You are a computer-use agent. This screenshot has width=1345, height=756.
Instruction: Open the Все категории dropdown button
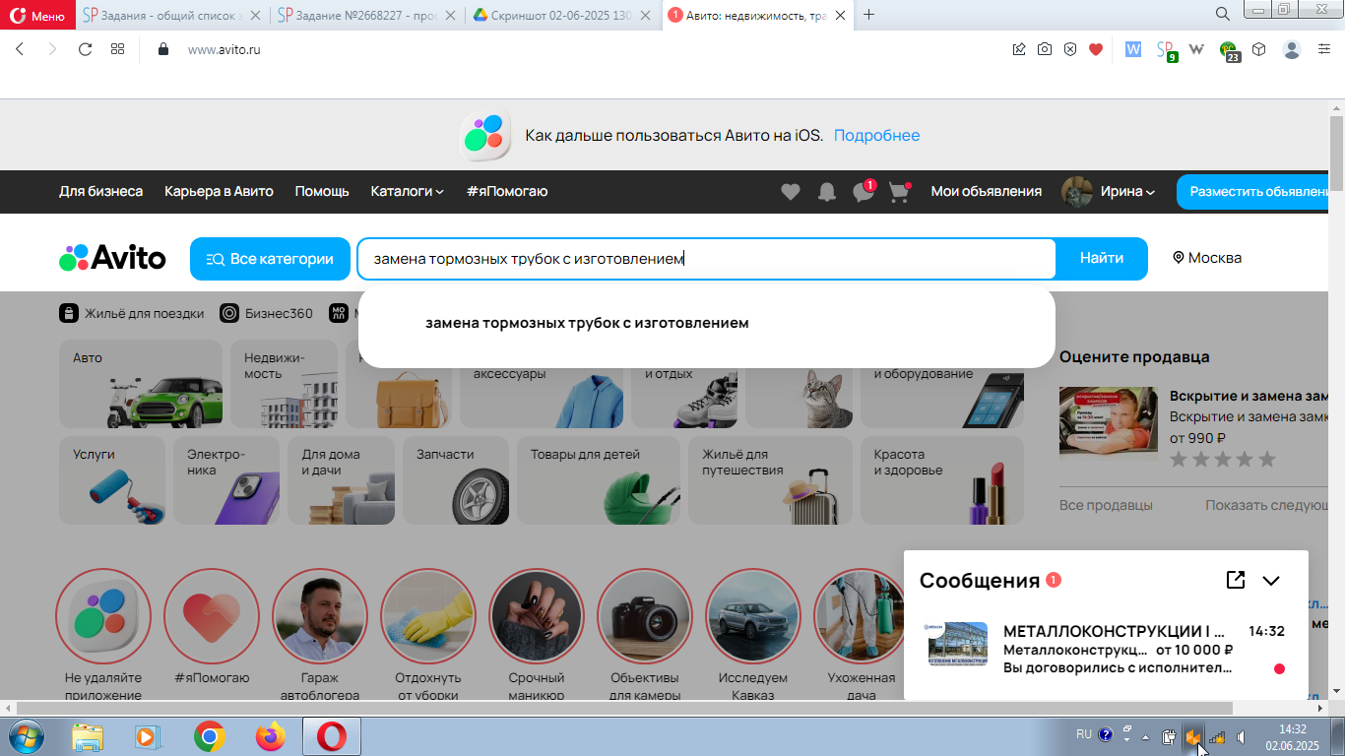coord(270,259)
